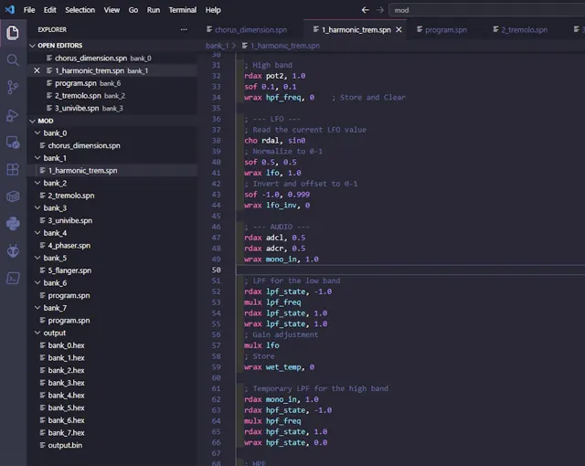Click 'wrax wet_temp, 0' code line
The height and width of the screenshot is (466, 585).
(x=279, y=367)
